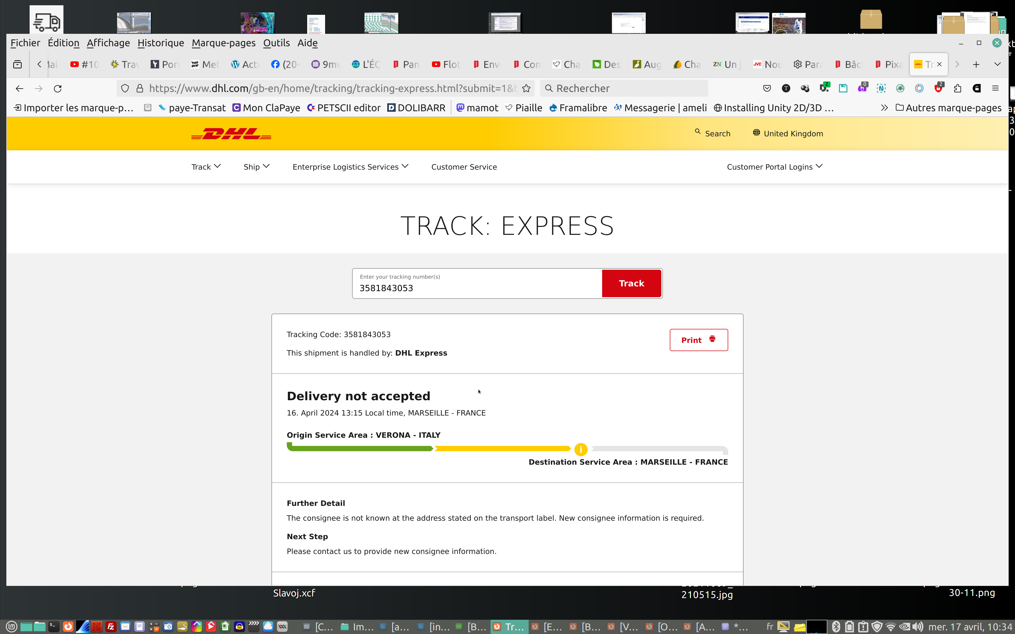Click the yellow info status marker
Screen dimensions: 1015x634
click(x=580, y=450)
